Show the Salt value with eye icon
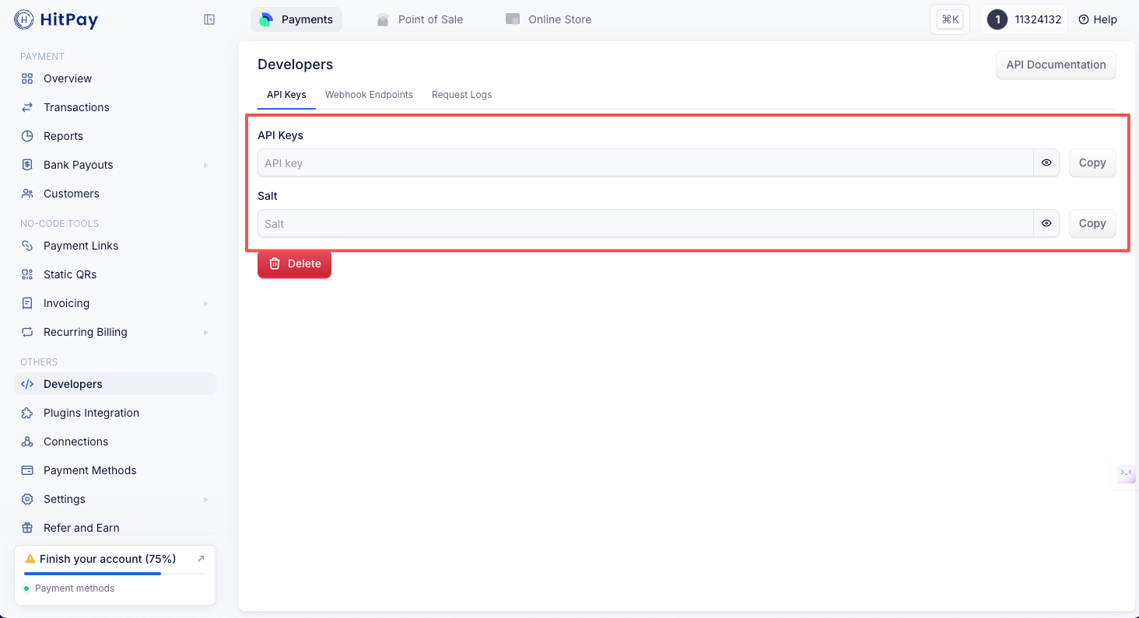This screenshot has height=618, width=1139. 1046,224
